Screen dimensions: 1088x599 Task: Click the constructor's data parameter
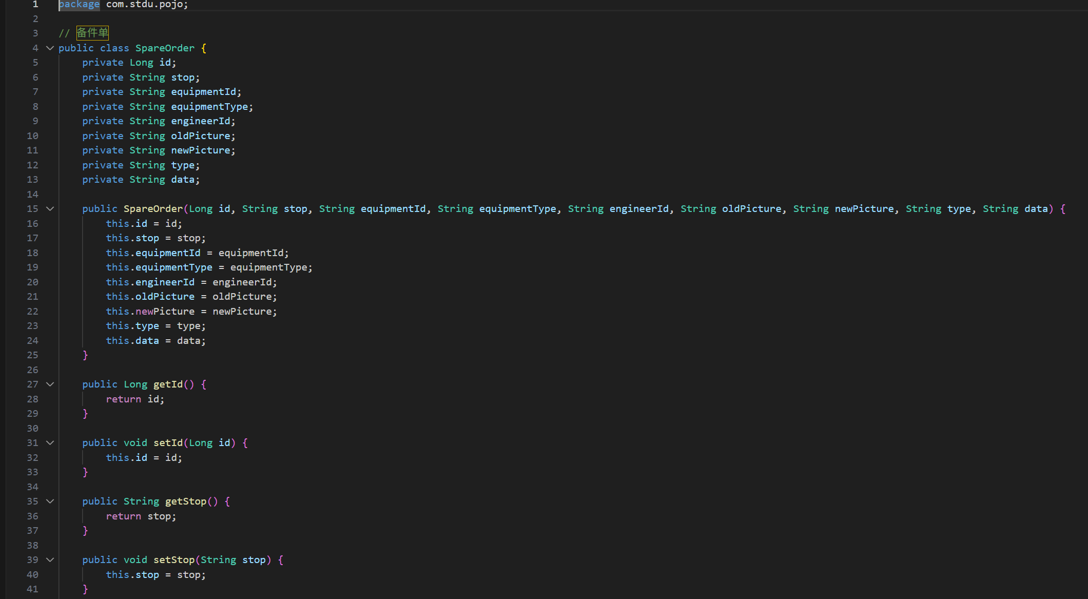click(x=1036, y=209)
